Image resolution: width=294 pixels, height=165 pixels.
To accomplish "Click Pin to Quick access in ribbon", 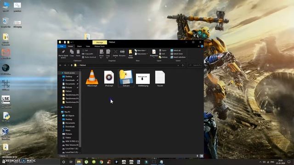I will click(x=63, y=54).
